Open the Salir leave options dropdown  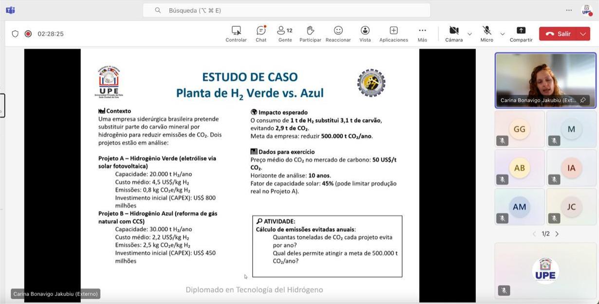[x=583, y=34]
